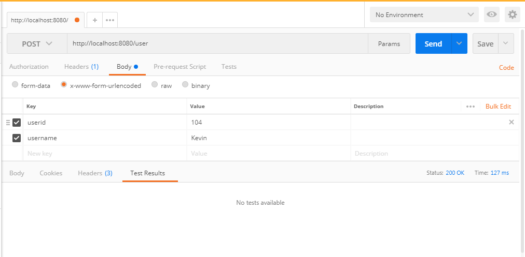The height and width of the screenshot is (257, 525).
Task: View response Body tab
Action: point(17,173)
